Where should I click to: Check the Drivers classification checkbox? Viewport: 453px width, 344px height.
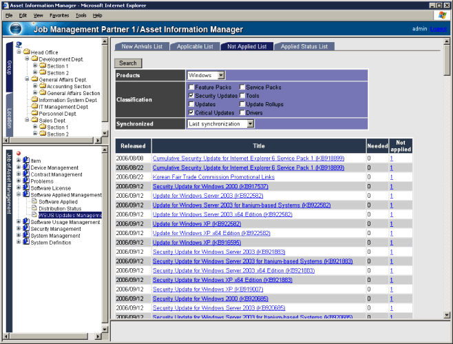242,112
